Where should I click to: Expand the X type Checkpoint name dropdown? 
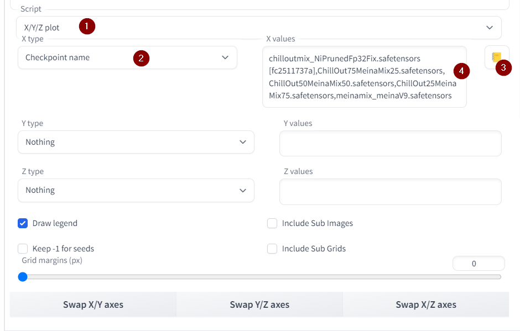[x=127, y=57]
